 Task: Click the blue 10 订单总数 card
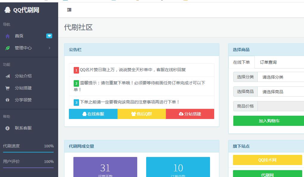(x=178, y=167)
